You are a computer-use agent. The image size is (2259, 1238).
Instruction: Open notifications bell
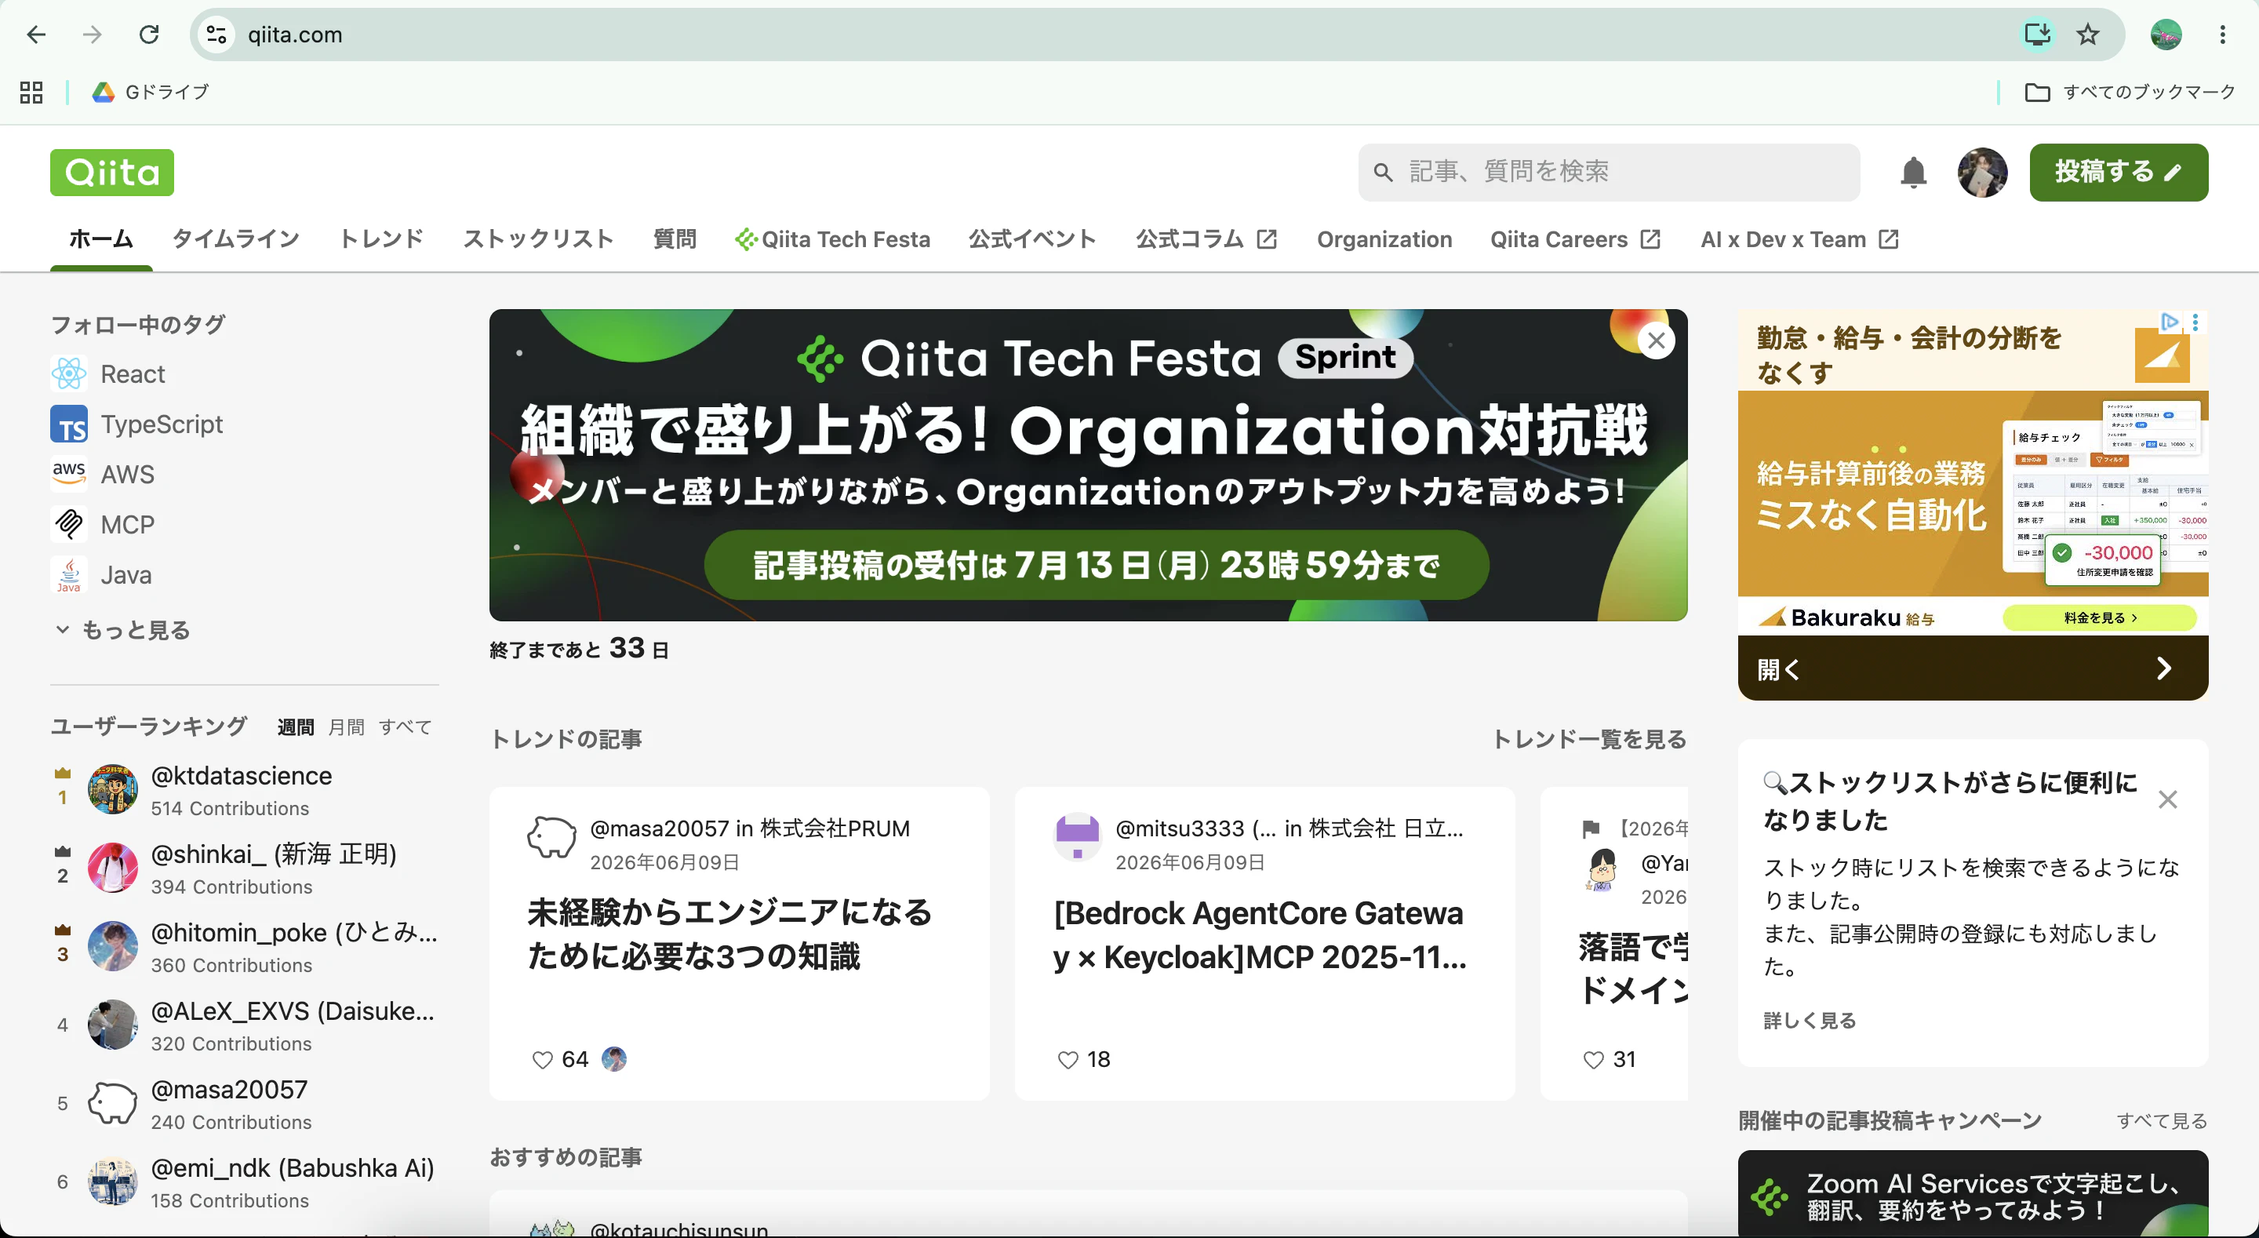pos(1912,172)
